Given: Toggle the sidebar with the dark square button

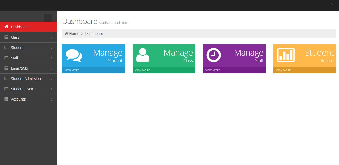Looking at the screenshot, I should (x=48, y=18).
